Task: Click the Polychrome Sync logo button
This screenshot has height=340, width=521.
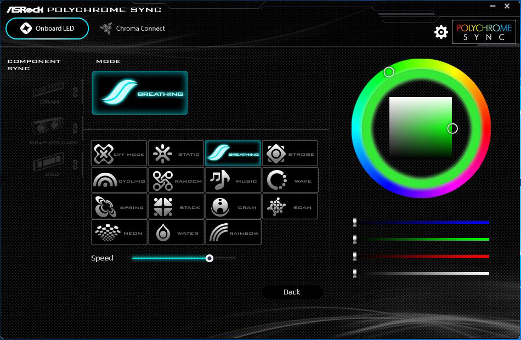Action: point(484,32)
